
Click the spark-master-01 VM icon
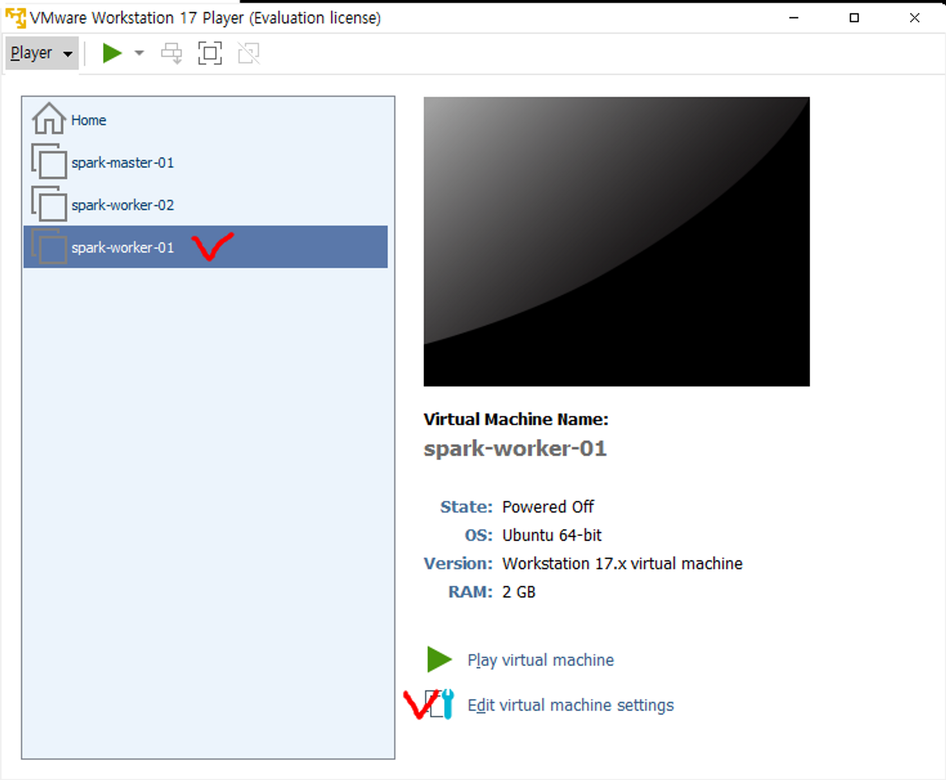pos(49,162)
